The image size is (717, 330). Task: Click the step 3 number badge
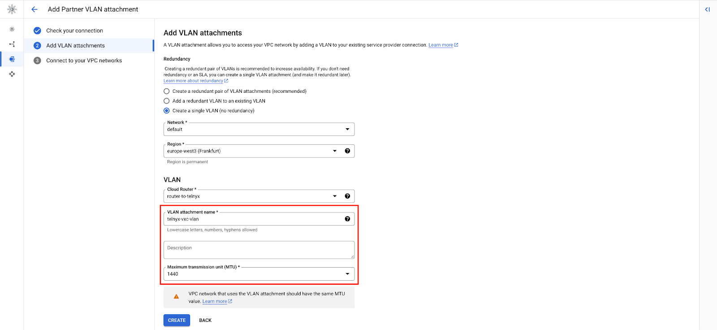[37, 61]
